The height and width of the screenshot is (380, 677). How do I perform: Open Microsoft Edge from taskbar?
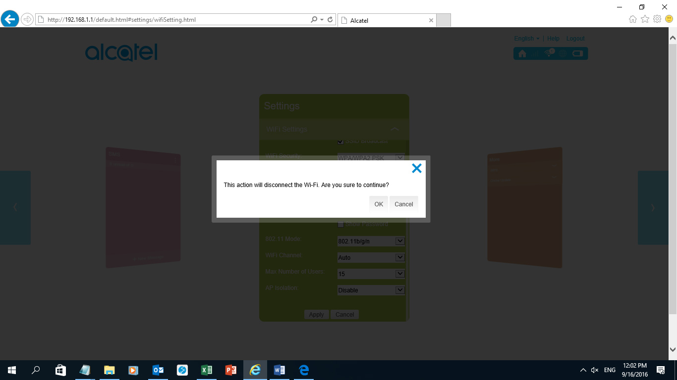point(304,370)
